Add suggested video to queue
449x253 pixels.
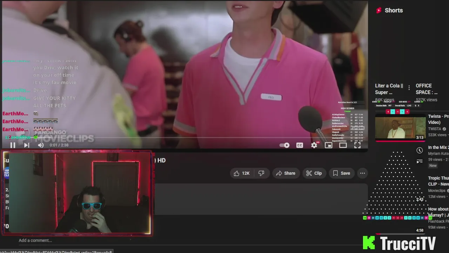[x=420, y=161]
